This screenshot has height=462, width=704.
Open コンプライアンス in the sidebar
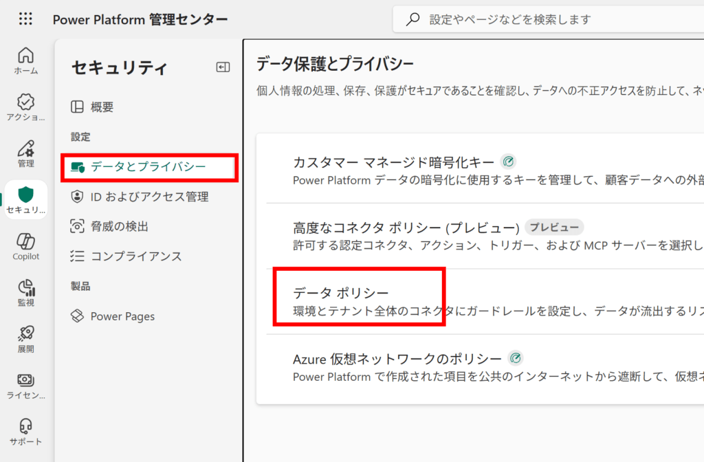[136, 256]
